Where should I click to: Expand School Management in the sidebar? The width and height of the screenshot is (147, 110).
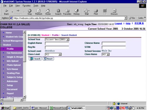[x=13, y=41]
